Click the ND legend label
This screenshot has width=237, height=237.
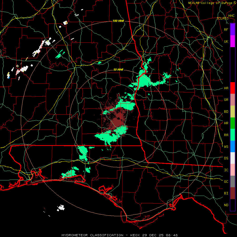pos(226,205)
